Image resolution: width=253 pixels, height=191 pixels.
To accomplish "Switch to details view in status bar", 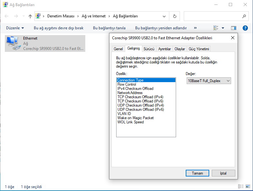I will [x=241, y=186].
